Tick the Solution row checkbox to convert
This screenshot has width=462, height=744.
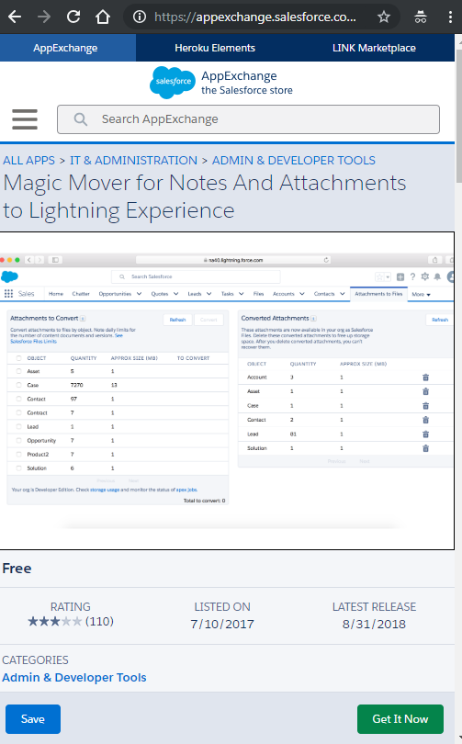pyautogui.click(x=19, y=468)
